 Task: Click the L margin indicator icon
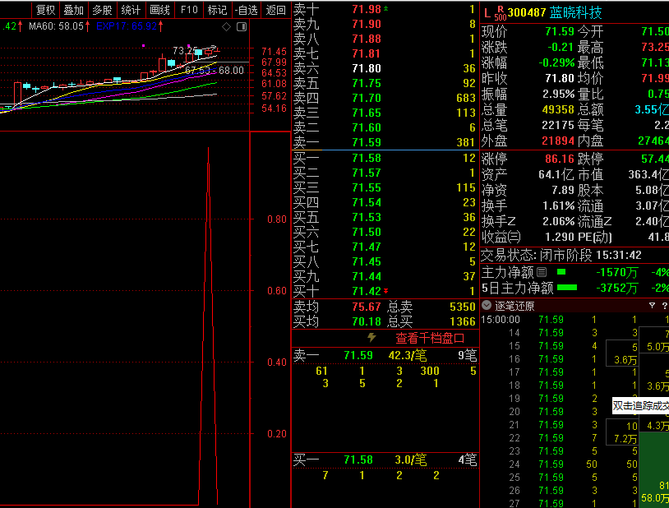pyautogui.click(x=487, y=13)
